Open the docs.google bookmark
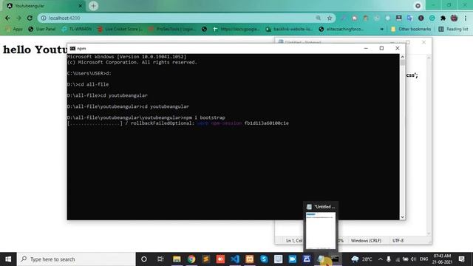The height and width of the screenshot is (266, 473). pos(236,29)
